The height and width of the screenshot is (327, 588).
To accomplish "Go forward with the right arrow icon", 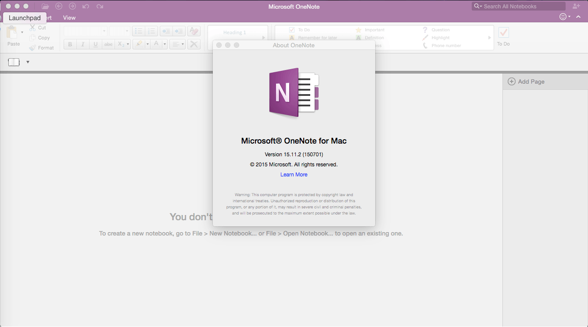I will tap(72, 6).
